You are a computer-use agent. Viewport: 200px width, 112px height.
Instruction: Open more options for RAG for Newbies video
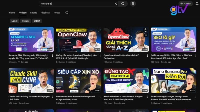click(147, 97)
